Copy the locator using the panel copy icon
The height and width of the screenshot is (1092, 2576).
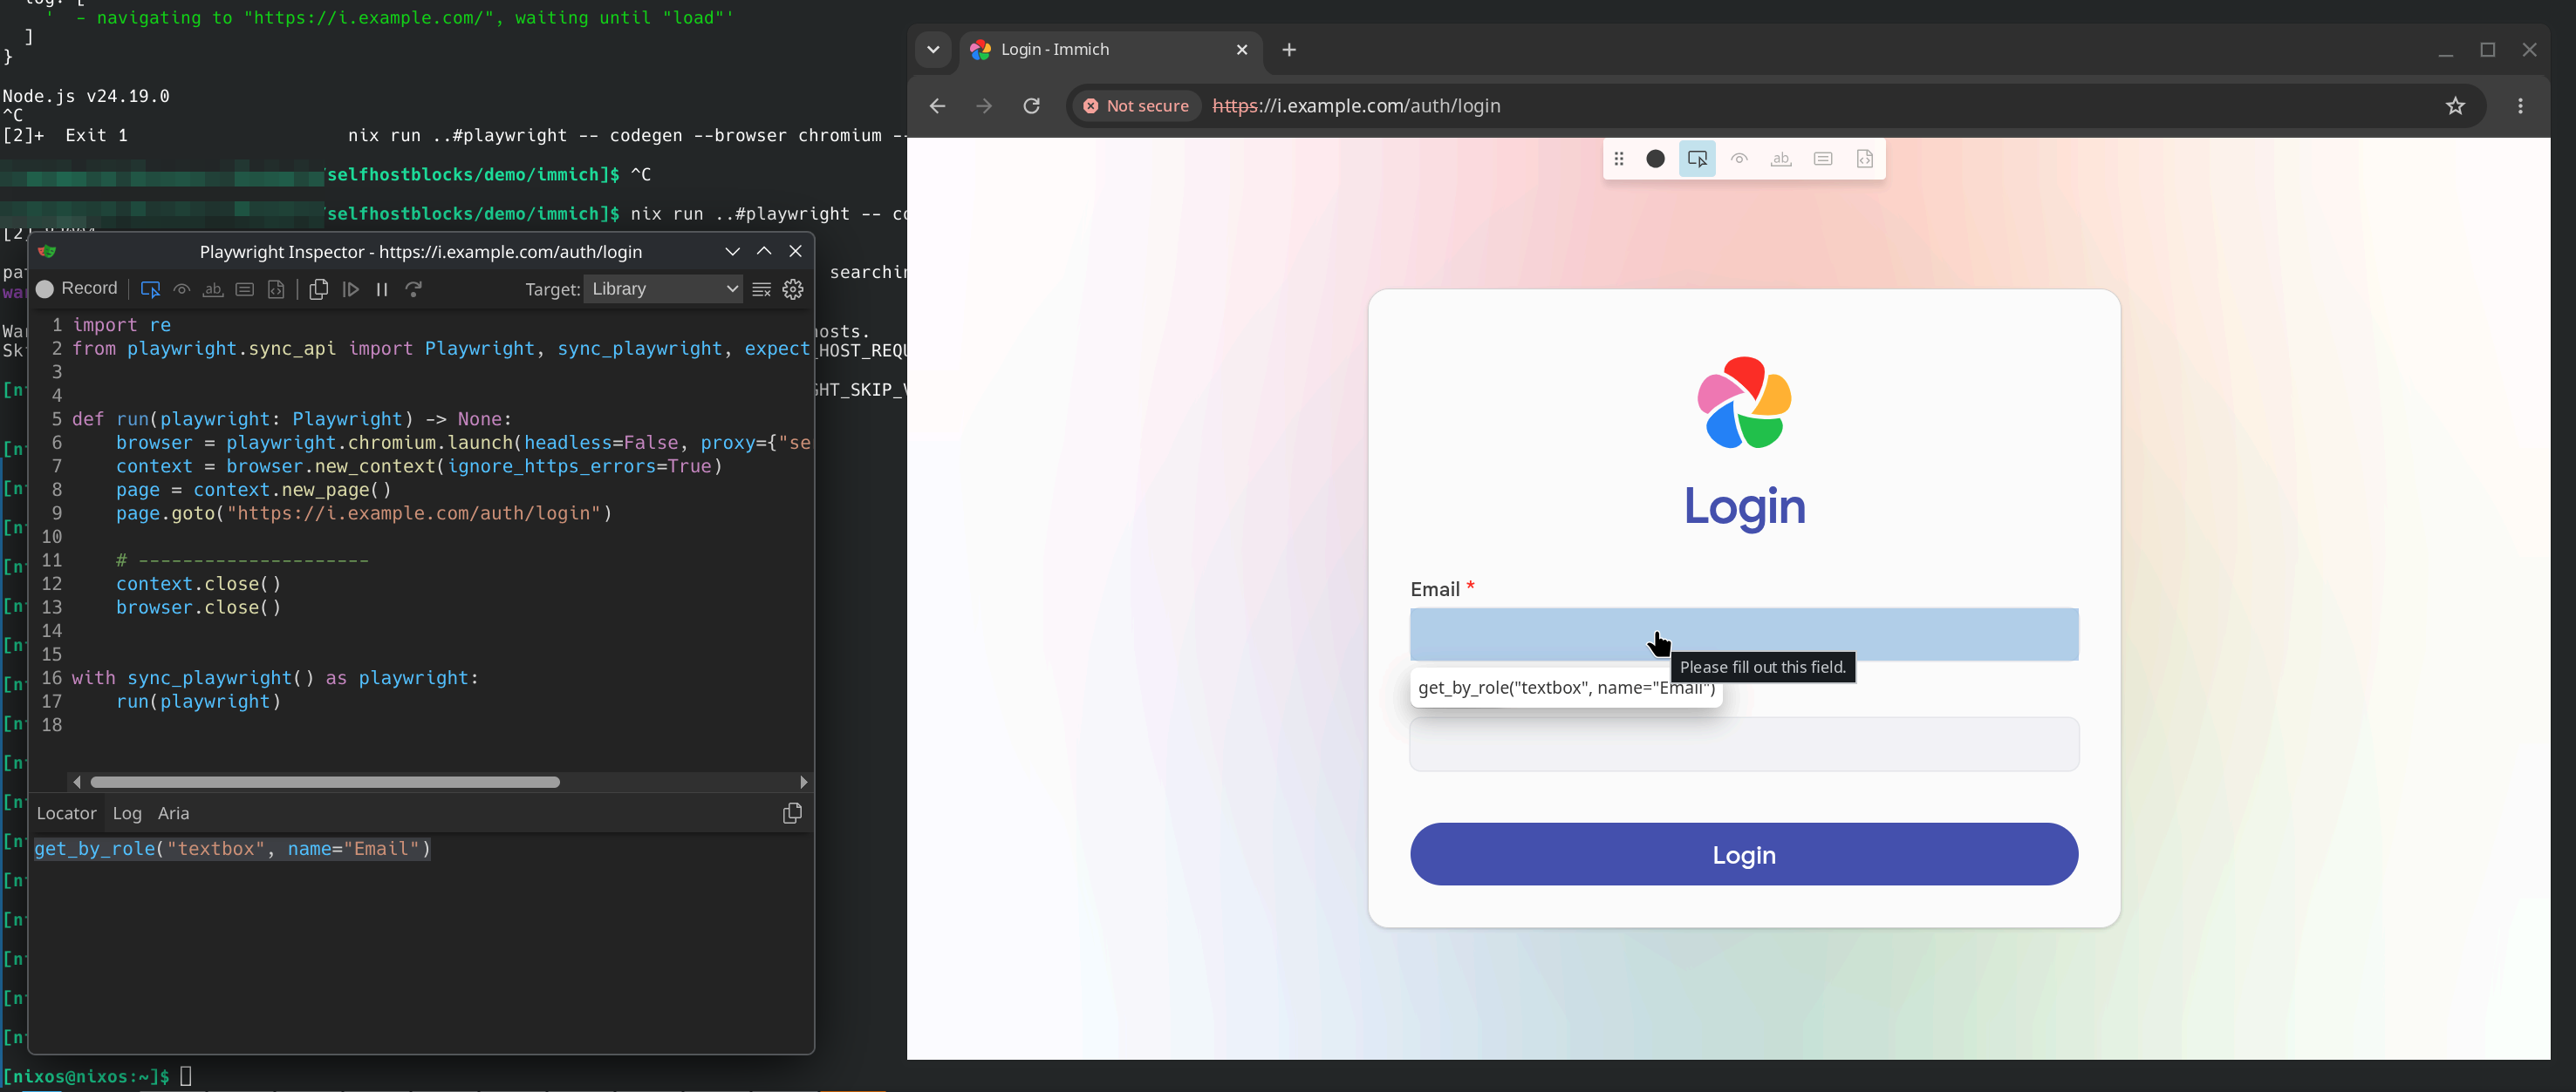792,813
